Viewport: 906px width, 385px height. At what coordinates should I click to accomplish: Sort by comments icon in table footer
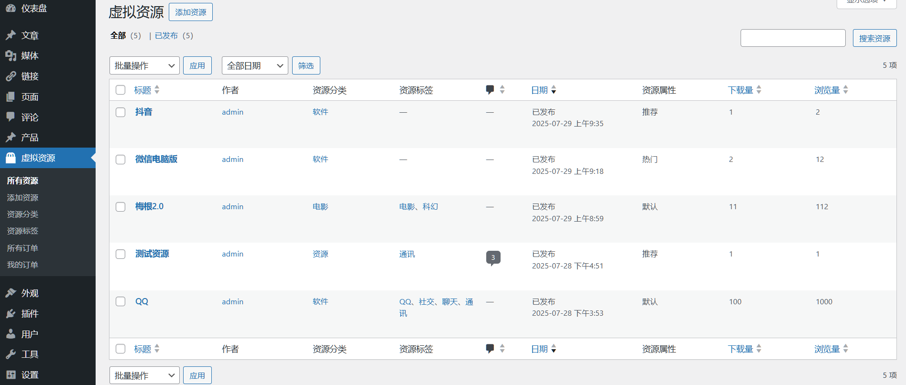pos(490,349)
